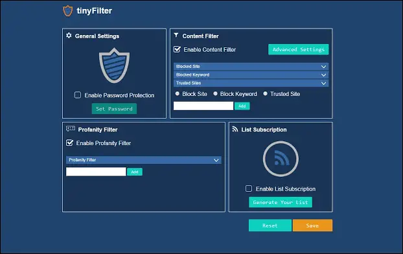
Task: Uncheck Enable Content Filter
Action: (x=177, y=49)
